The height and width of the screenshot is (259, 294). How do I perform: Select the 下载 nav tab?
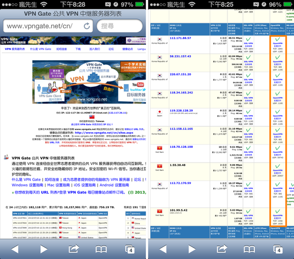[x=78, y=49]
